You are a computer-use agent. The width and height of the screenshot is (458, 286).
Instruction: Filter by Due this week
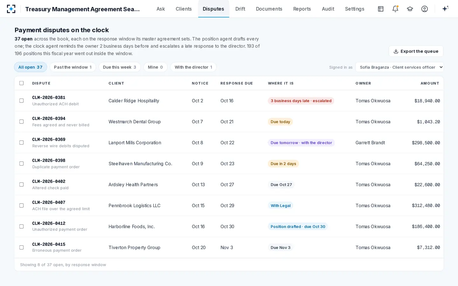click(x=120, y=67)
